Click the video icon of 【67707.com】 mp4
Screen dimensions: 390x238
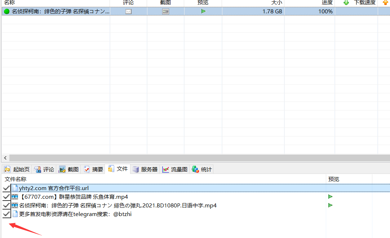[x=15, y=197]
